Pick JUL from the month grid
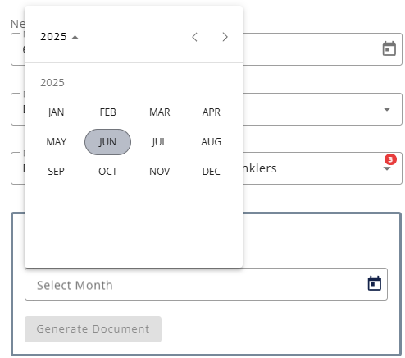 click(x=160, y=142)
